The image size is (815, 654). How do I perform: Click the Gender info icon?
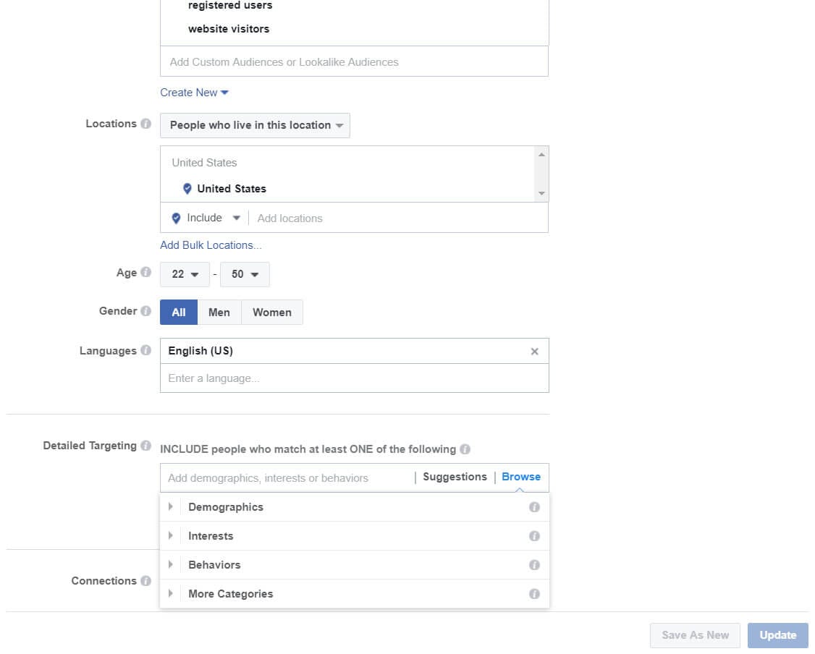tap(146, 310)
